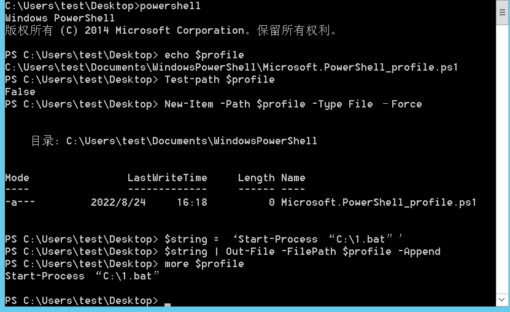The image size is (510, 312).
Task: Click the 'False' output line
Action: [x=20, y=92]
